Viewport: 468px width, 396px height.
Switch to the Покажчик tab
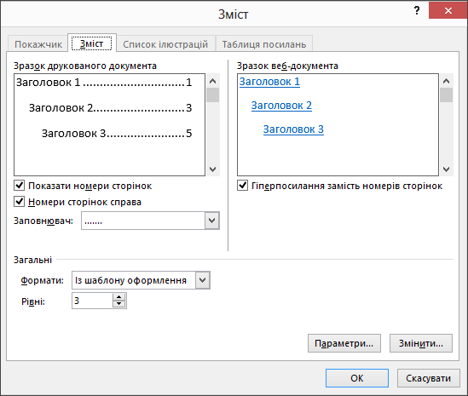tap(38, 44)
